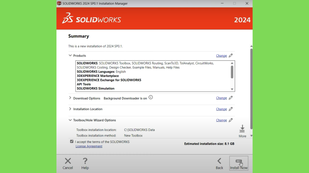This screenshot has width=309, height=173.
Task: Click the New Toolbox method value
Action: (x=133, y=135)
